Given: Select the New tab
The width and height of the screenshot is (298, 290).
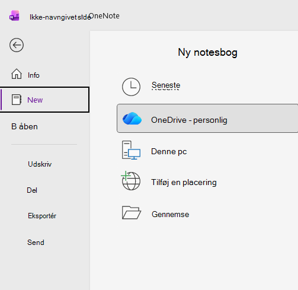Looking at the screenshot, I should tap(44, 100).
